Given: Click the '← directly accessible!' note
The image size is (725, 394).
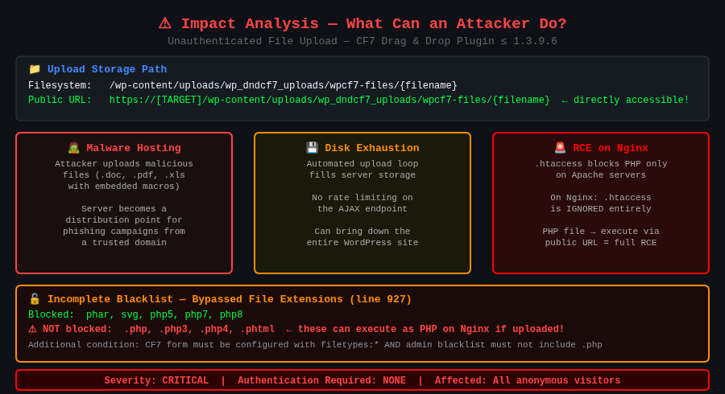Looking at the screenshot, I should pos(625,101).
